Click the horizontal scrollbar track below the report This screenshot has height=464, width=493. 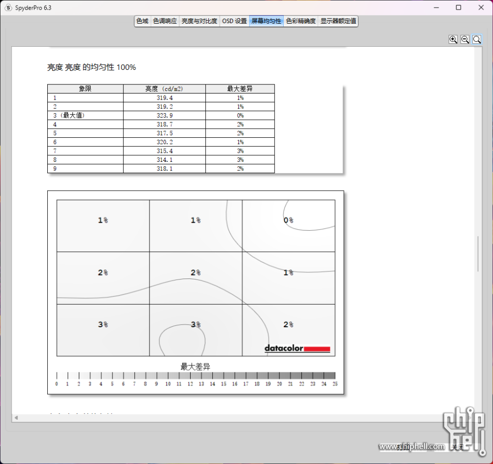[241, 418]
